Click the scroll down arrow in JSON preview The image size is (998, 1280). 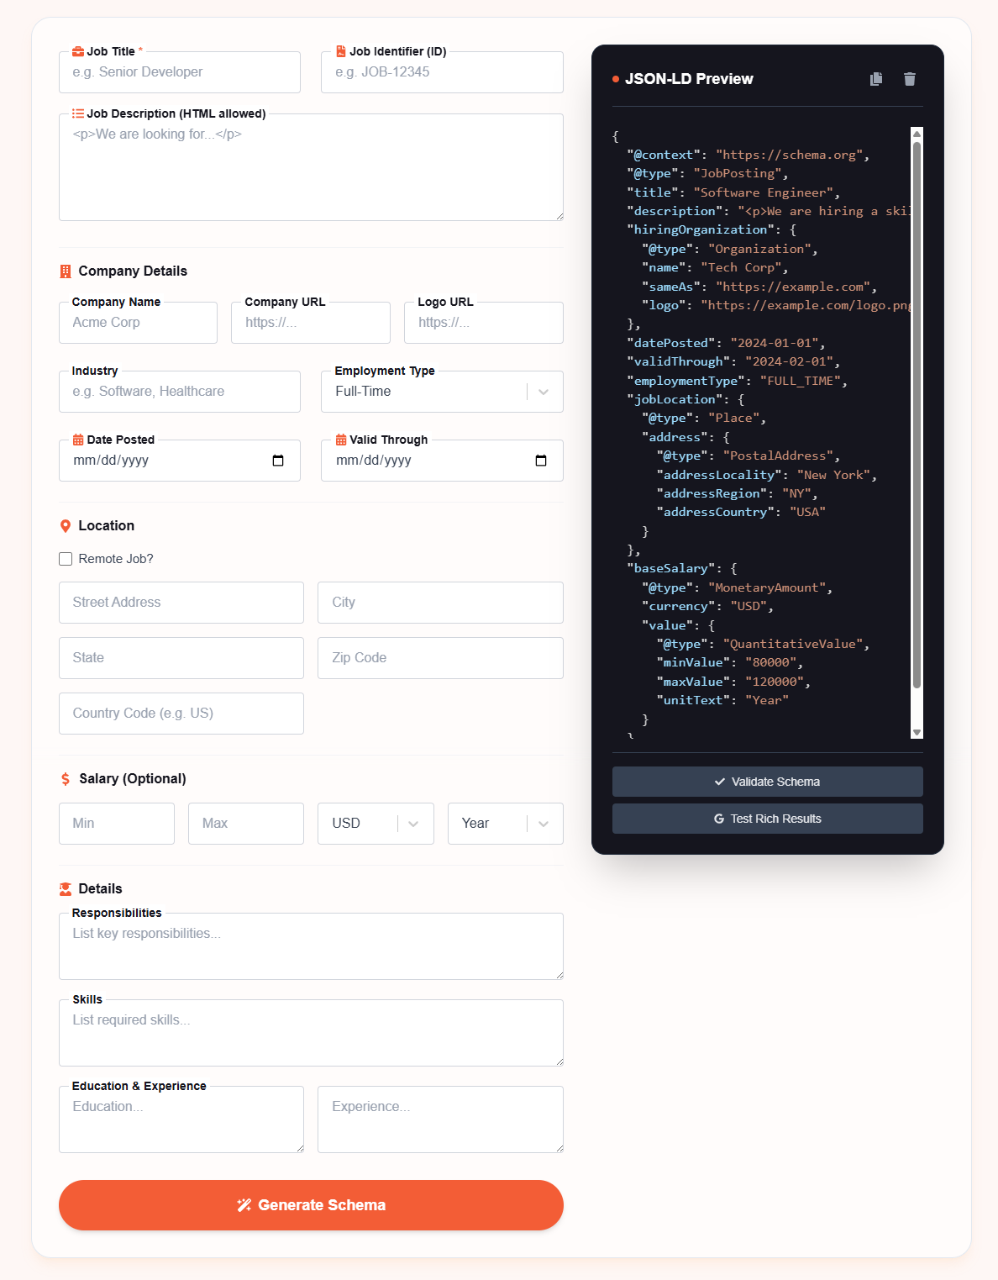point(917,732)
